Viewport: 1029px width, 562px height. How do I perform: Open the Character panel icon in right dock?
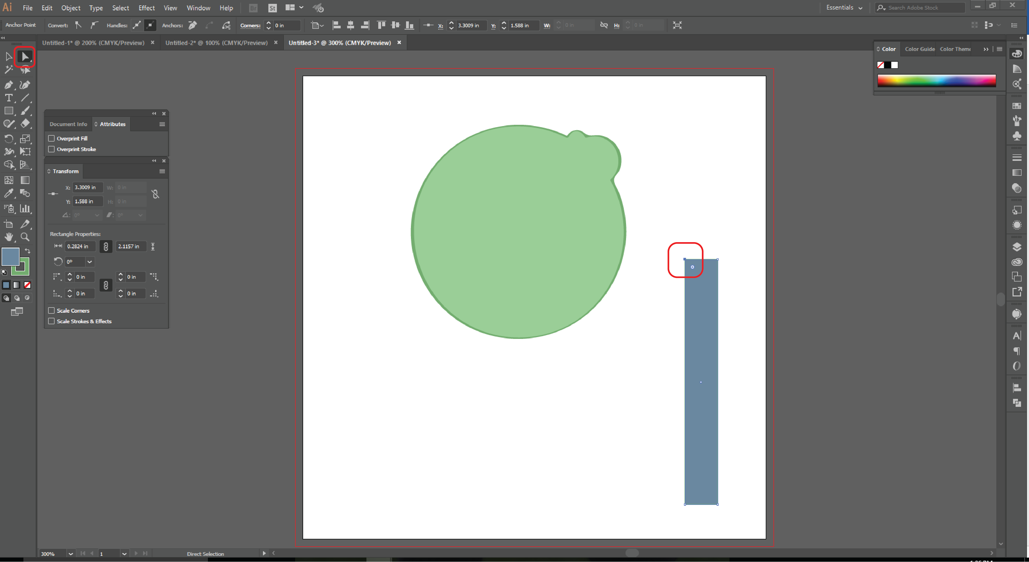(1017, 336)
